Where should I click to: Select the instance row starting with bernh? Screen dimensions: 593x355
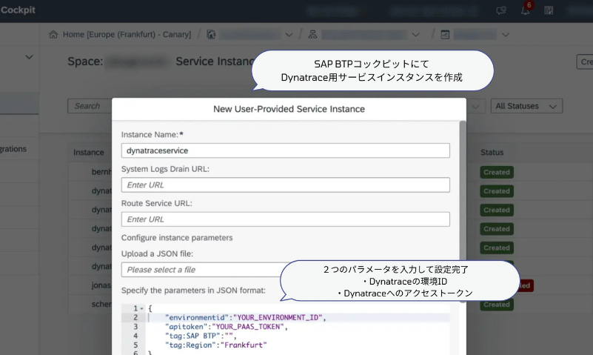(90, 172)
